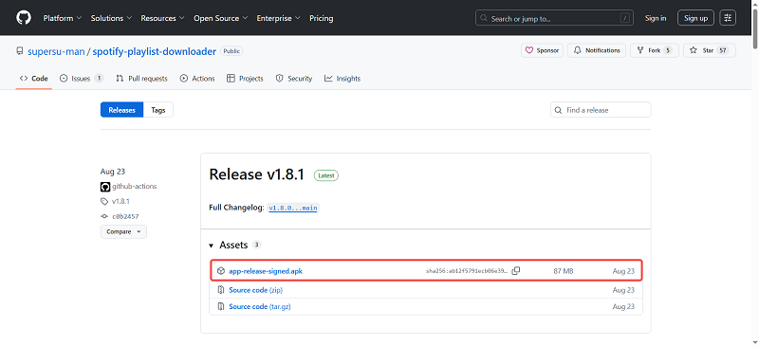Open Notifications bell button

(597, 50)
